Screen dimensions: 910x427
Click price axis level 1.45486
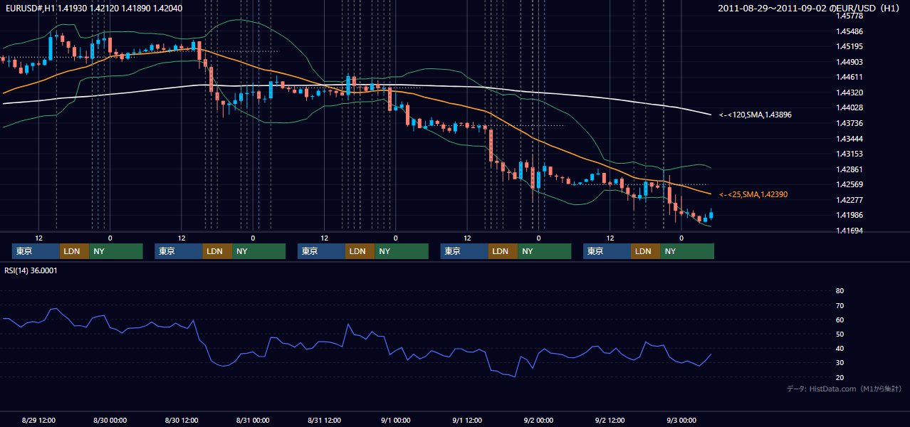tap(849, 32)
